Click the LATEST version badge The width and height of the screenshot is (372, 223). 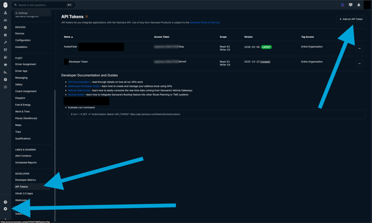266,47
